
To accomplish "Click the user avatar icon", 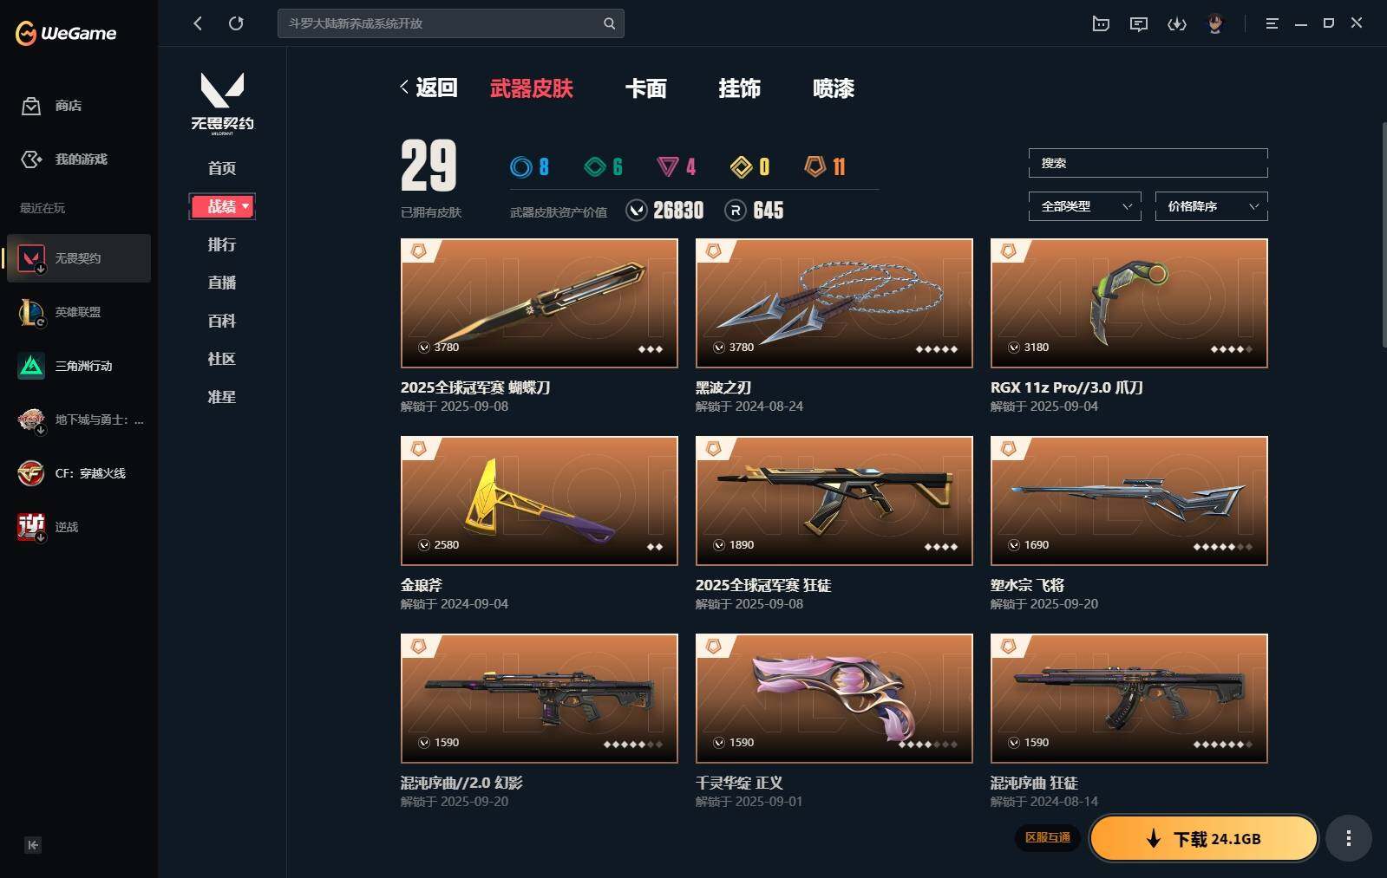I will pyautogui.click(x=1215, y=23).
